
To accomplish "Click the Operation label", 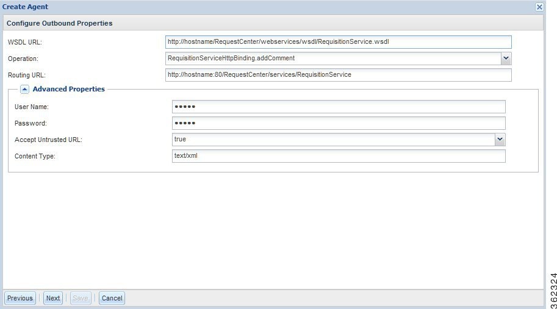I will (23, 59).
